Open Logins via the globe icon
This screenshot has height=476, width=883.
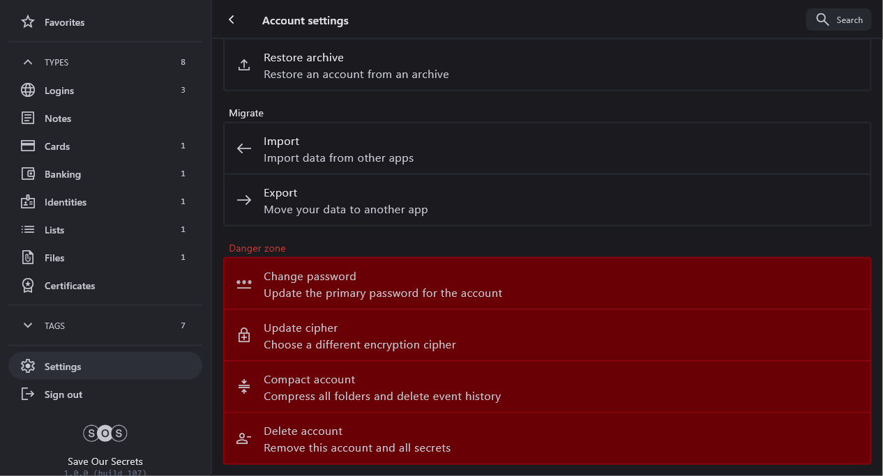pos(28,91)
